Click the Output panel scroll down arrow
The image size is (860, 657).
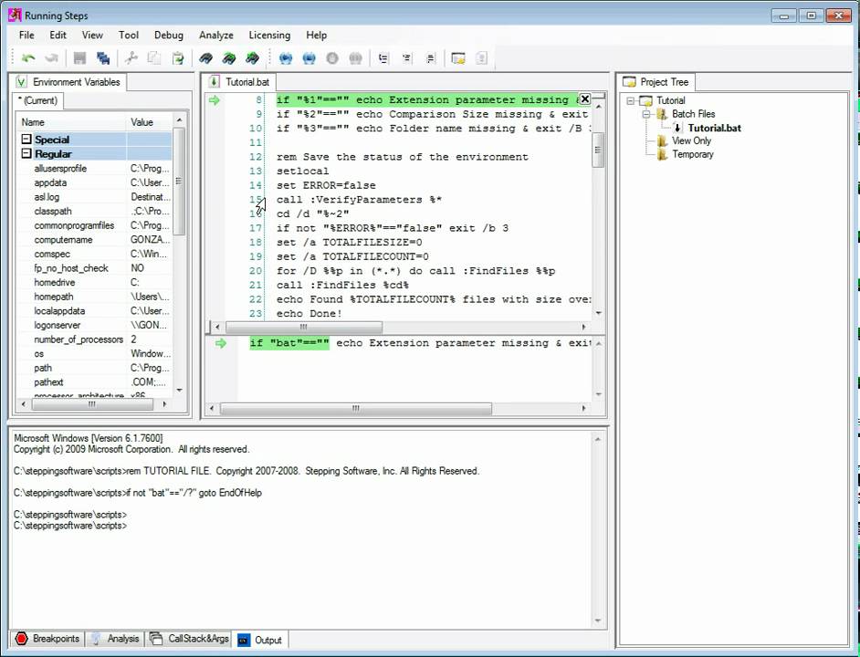coord(598,620)
